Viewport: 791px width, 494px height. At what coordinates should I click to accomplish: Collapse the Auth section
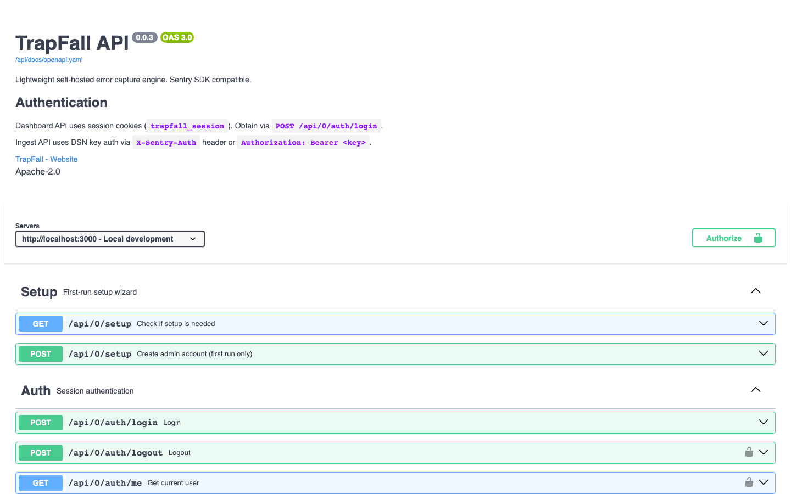pos(756,390)
